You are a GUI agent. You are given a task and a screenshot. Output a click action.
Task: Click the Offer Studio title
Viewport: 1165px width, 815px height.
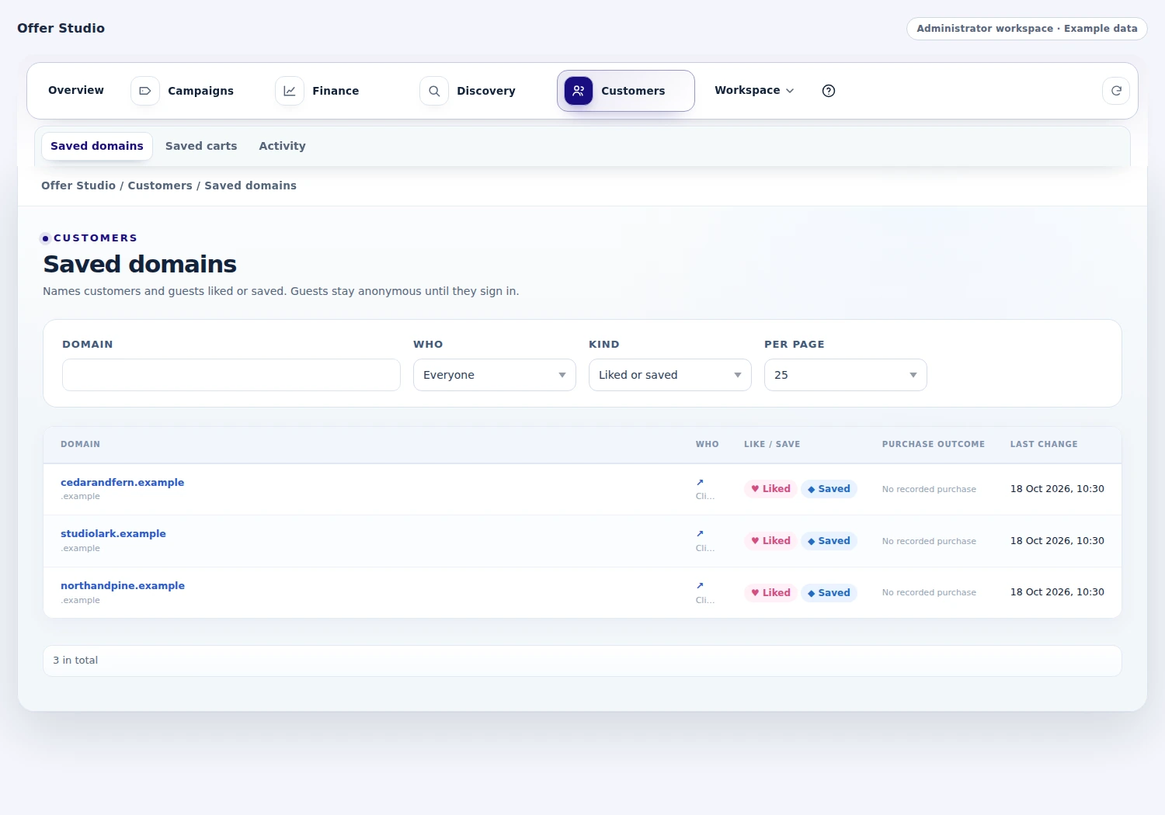[61, 28]
